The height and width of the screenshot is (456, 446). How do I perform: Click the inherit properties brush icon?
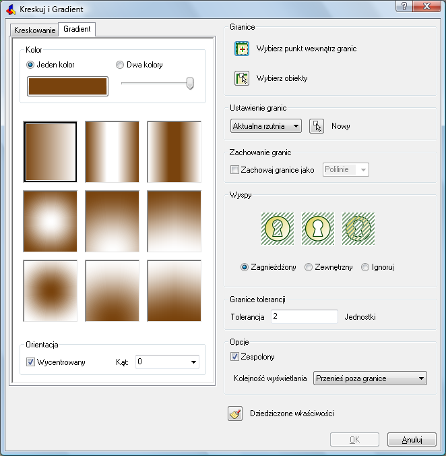coord(235,414)
